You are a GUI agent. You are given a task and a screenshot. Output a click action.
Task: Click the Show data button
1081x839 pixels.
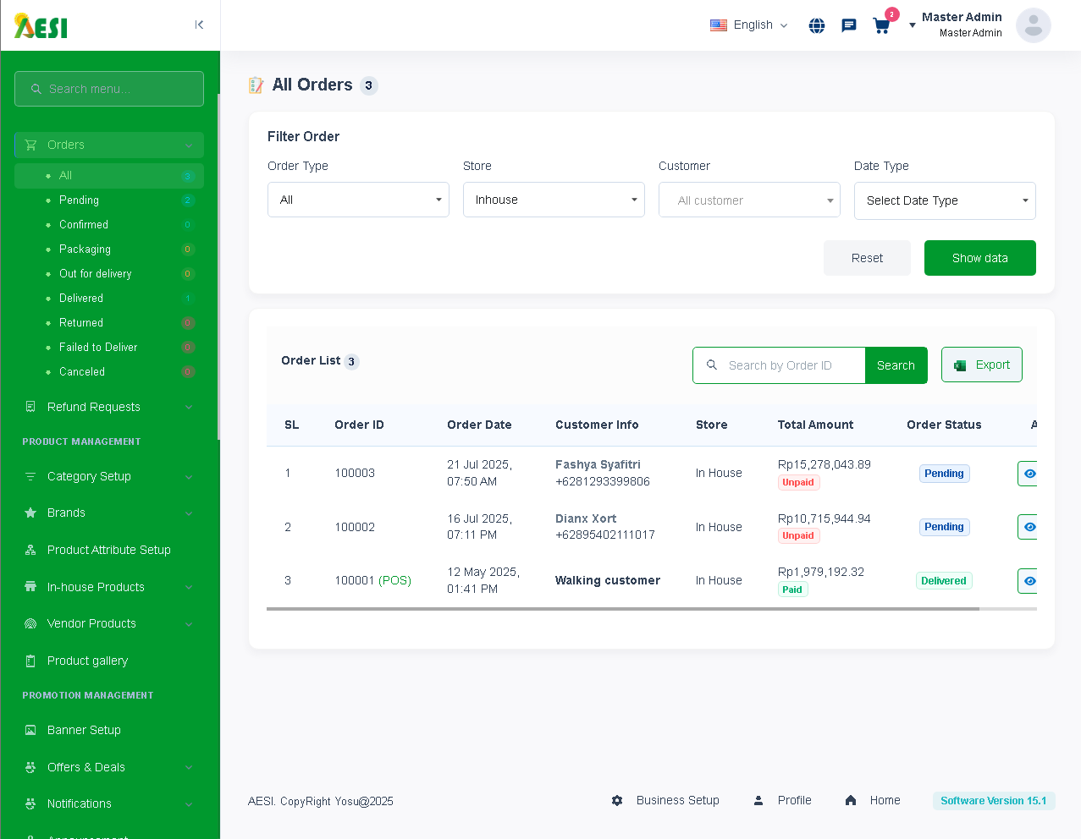tap(979, 258)
